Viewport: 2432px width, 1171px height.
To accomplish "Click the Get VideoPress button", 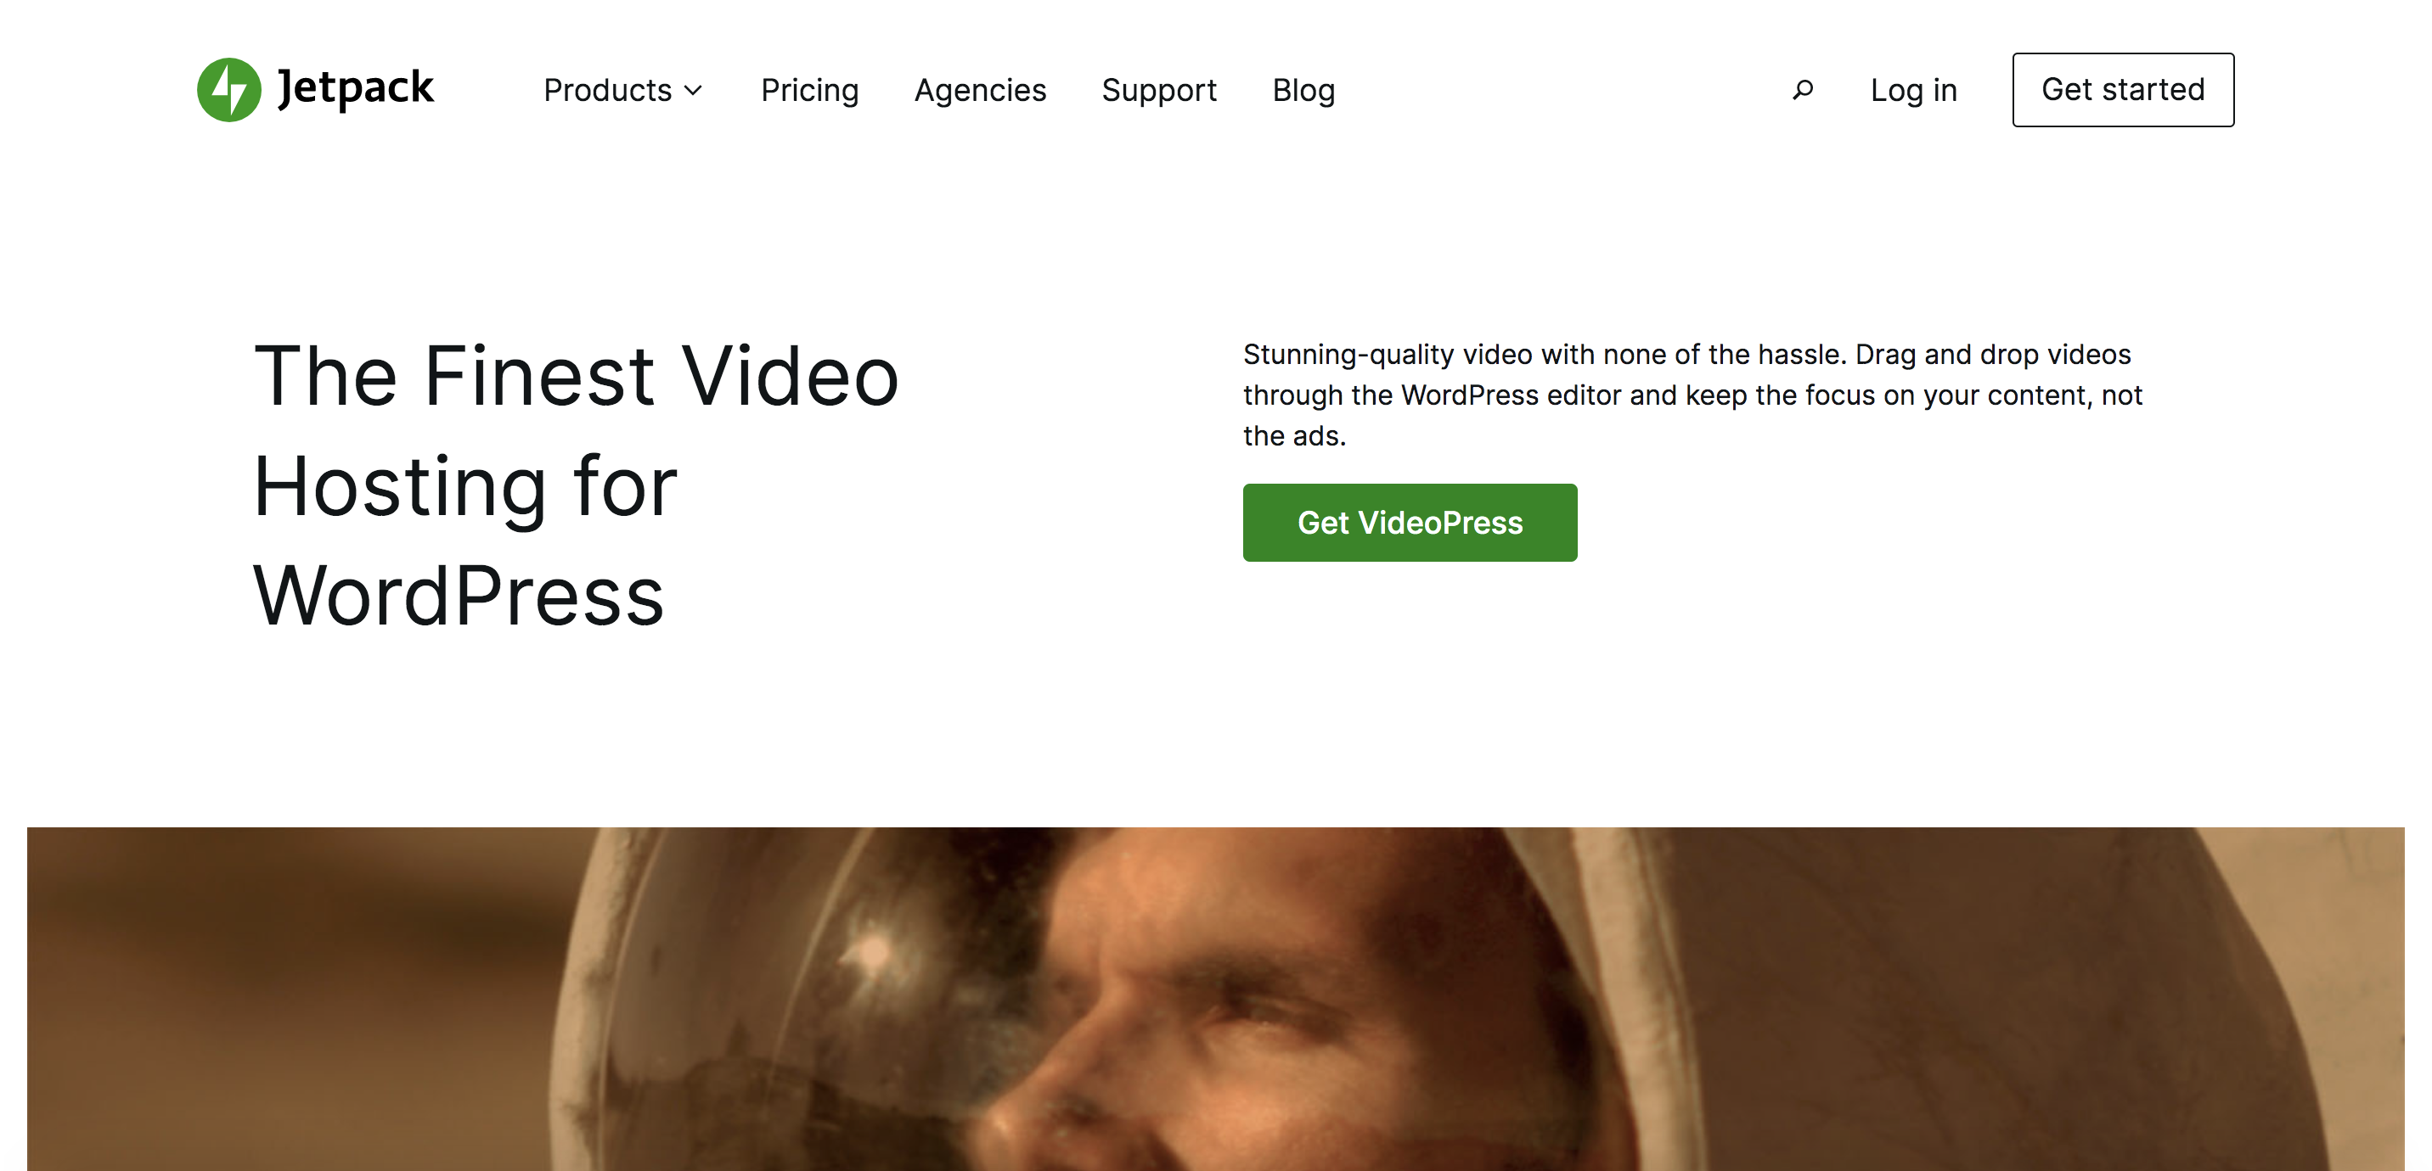I will pos(1410,522).
